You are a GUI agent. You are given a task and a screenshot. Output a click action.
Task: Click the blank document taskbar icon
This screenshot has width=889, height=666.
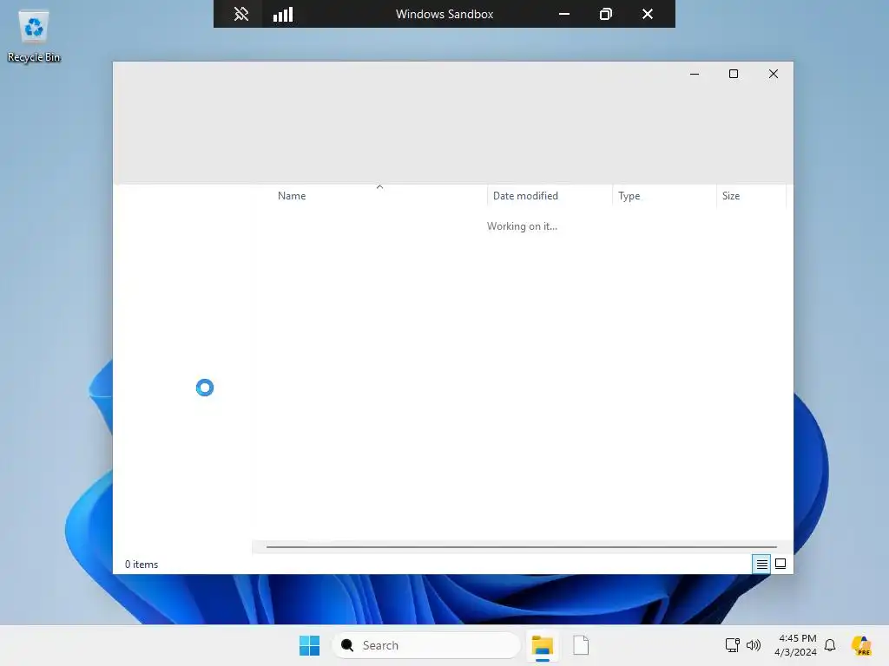pos(581,645)
